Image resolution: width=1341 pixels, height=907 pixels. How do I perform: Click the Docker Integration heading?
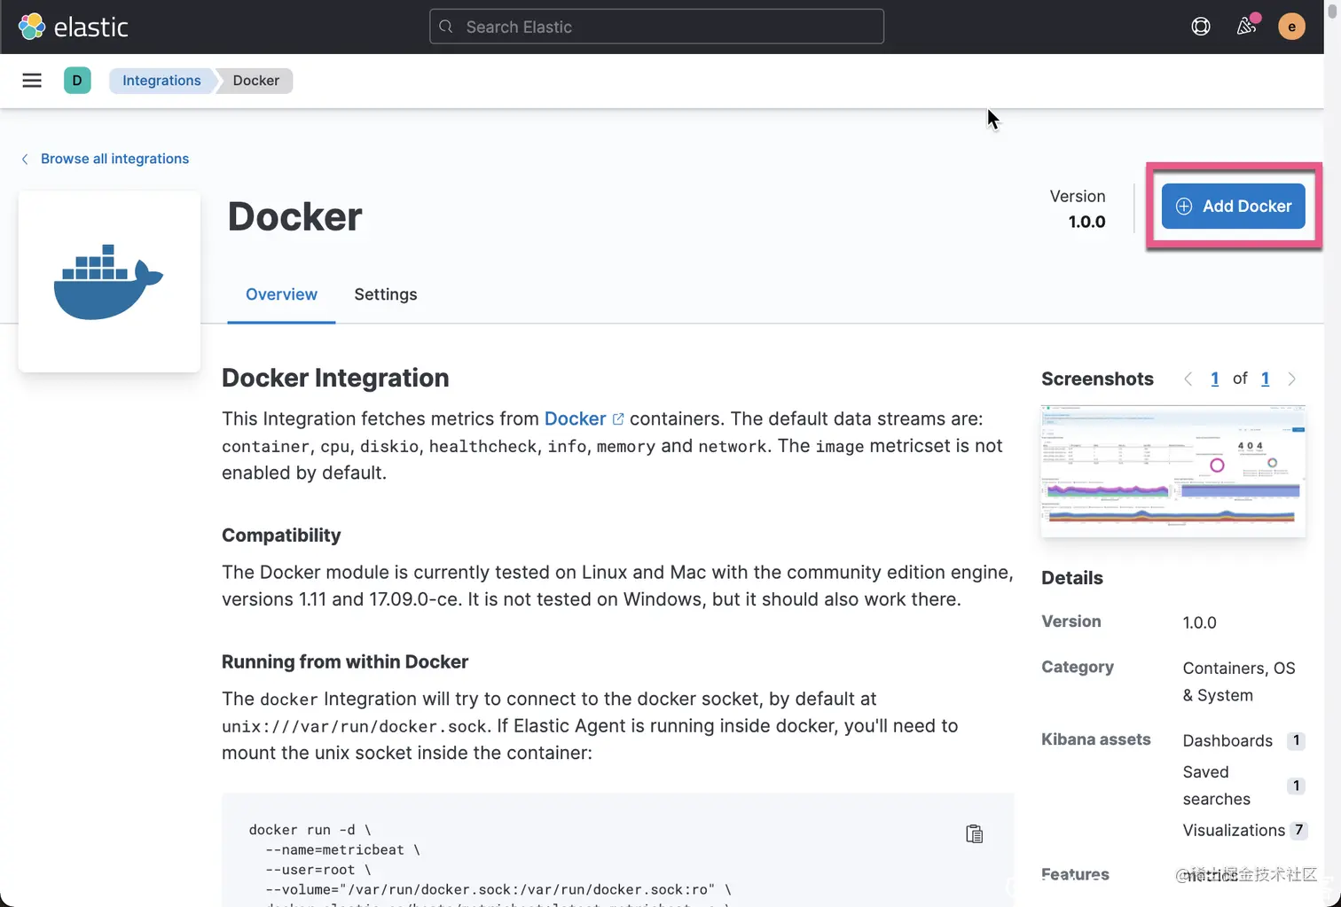pyautogui.click(x=335, y=378)
